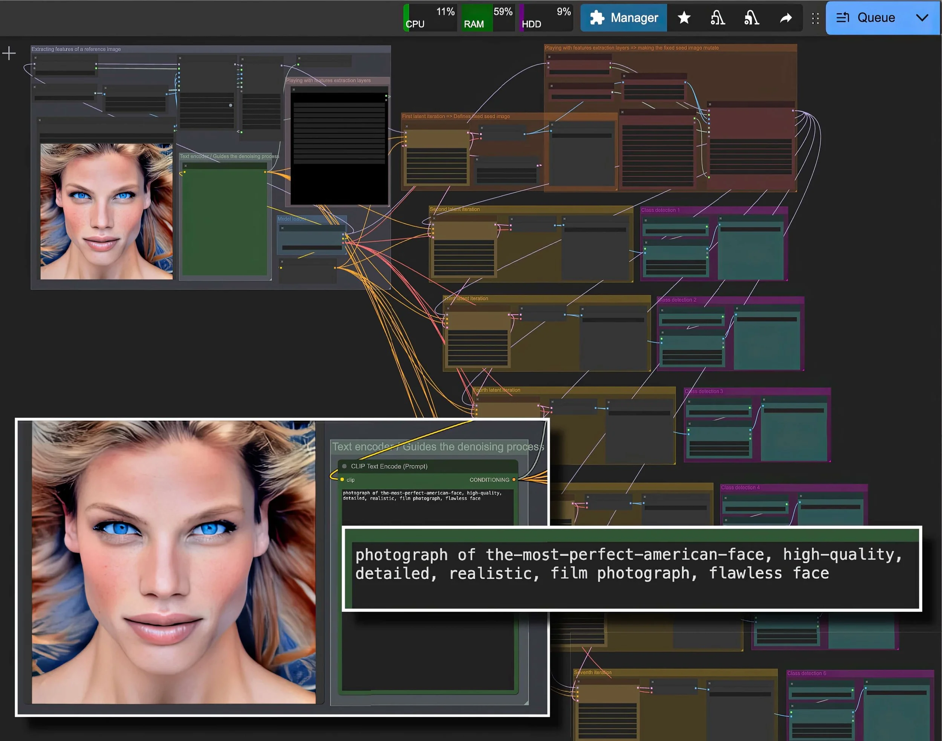Screen dimensions: 942x741
Task: Click the right filled vacuum cleaner icon
Action: point(751,18)
